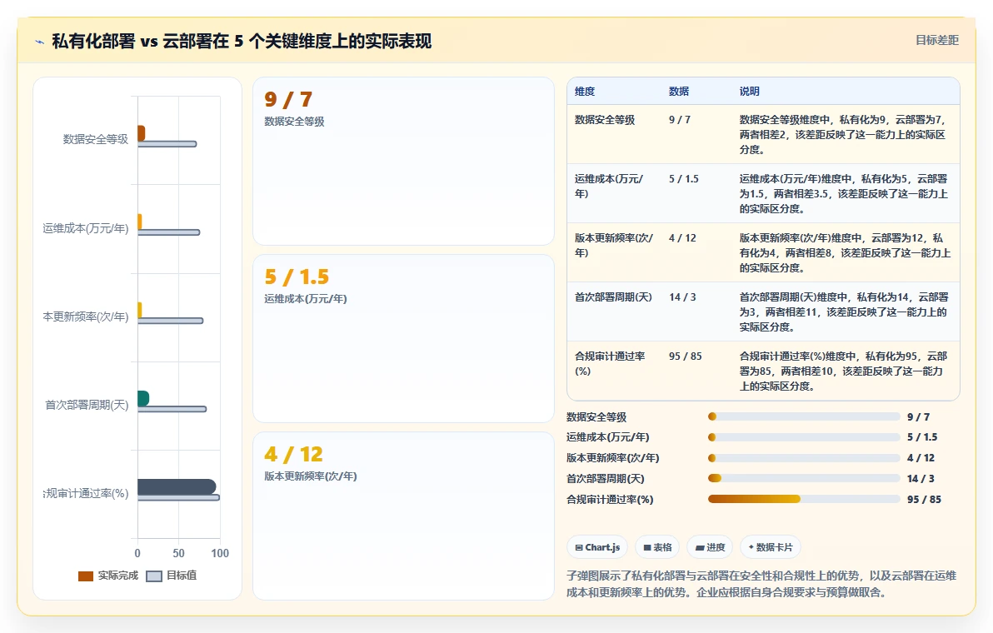Click the 运维成本(万元/年) progress bar
Screen dimensions: 993x633
click(804, 437)
